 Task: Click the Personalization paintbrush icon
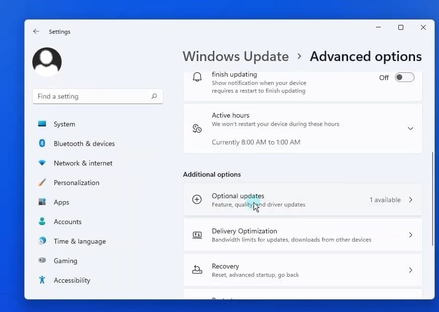point(42,183)
